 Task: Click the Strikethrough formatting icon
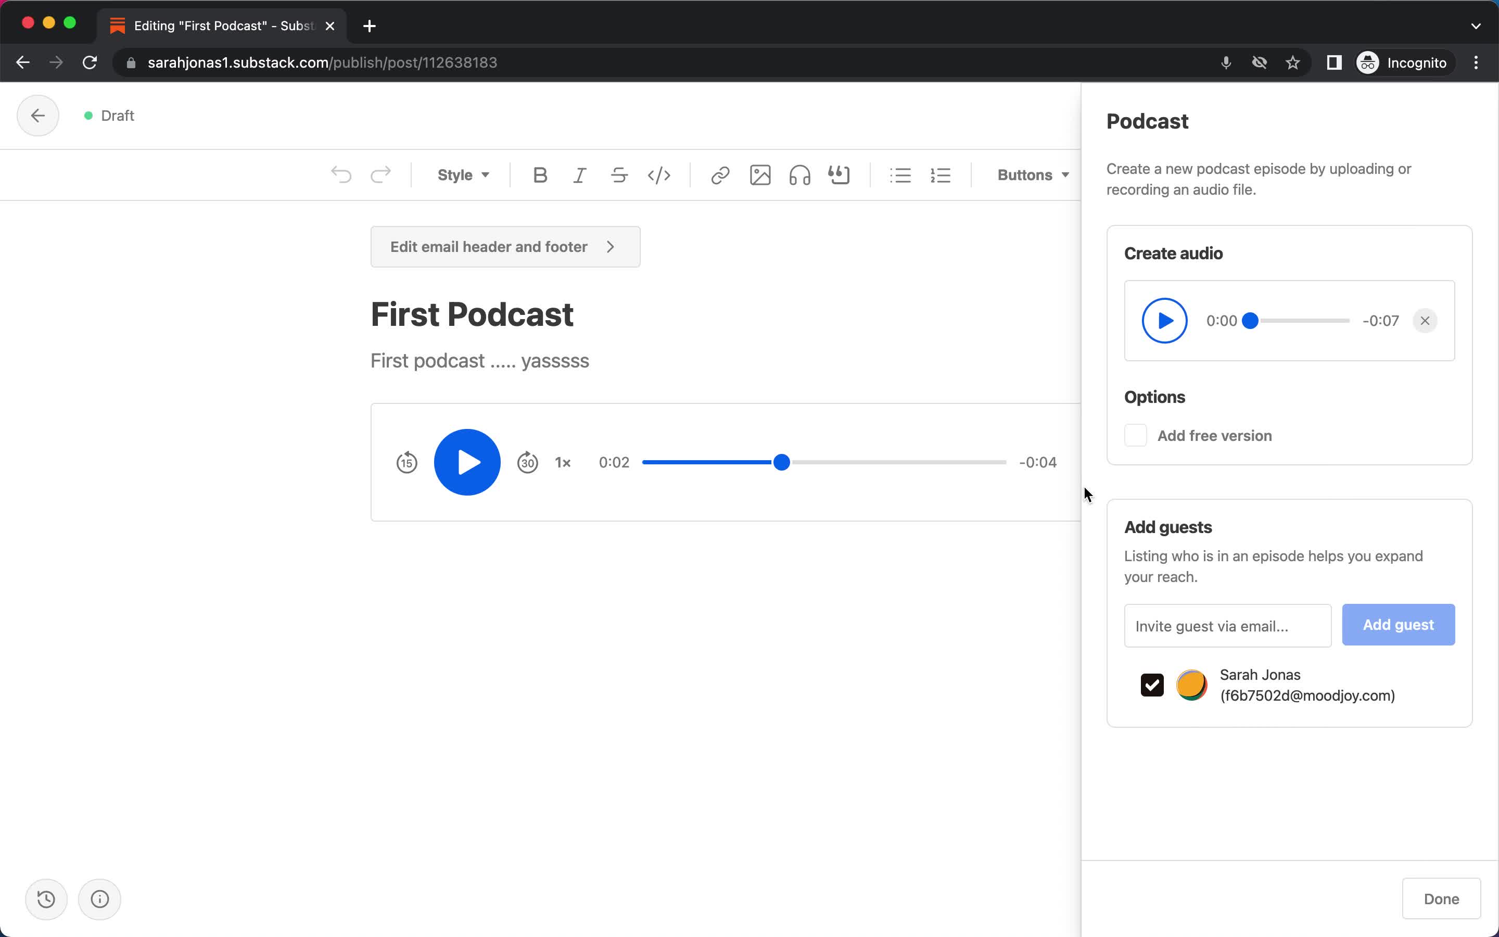click(x=618, y=175)
